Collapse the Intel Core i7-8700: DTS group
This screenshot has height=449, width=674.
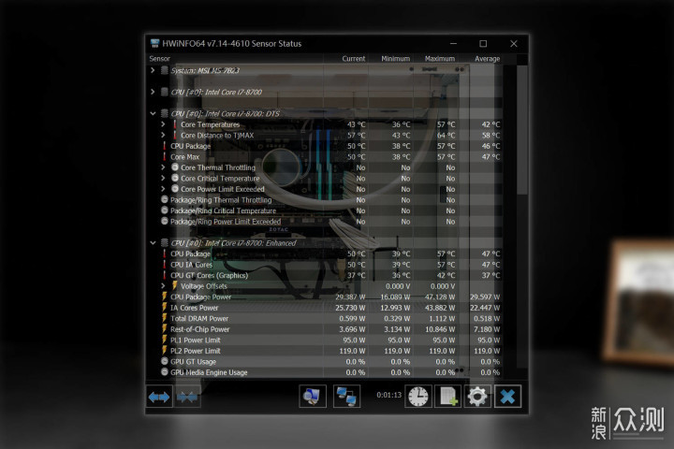pyautogui.click(x=153, y=113)
